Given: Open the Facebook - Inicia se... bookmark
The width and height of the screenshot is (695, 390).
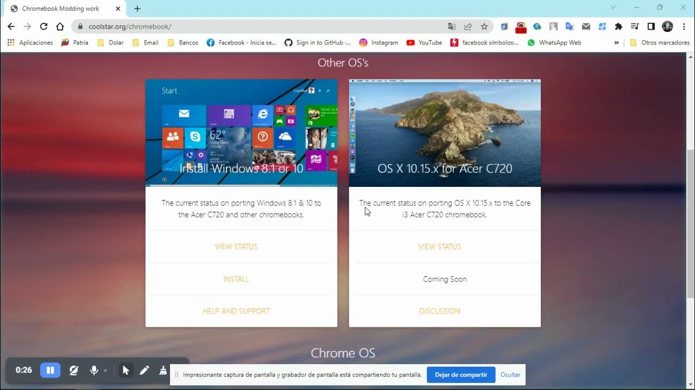Looking at the screenshot, I should [x=241, y=42].
